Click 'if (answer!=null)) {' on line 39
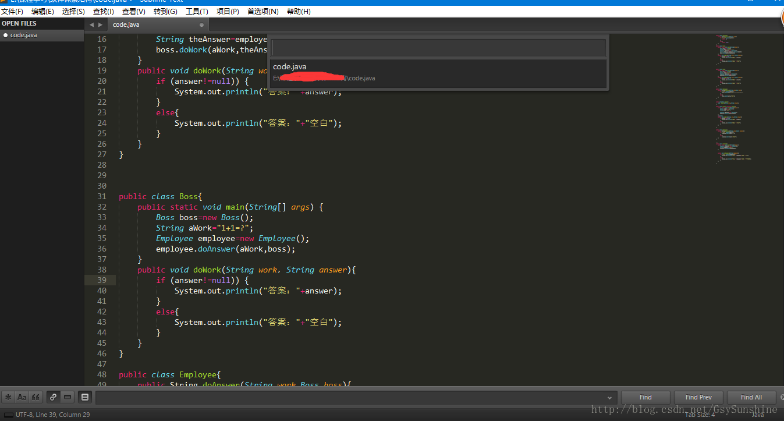The width and height of the screenshot is (784, 421). click(203, 280)
